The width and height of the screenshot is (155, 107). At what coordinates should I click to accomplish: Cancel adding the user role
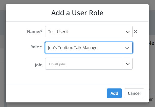(x=134, y=93)
